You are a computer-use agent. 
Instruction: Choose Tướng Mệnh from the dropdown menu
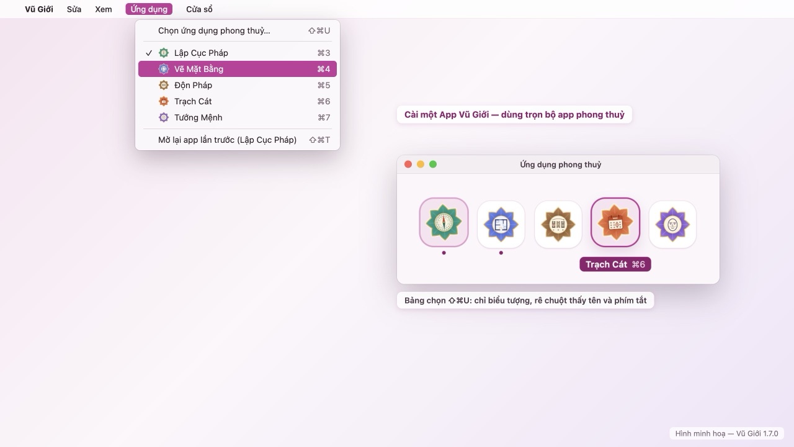click(x=238, y=117)
